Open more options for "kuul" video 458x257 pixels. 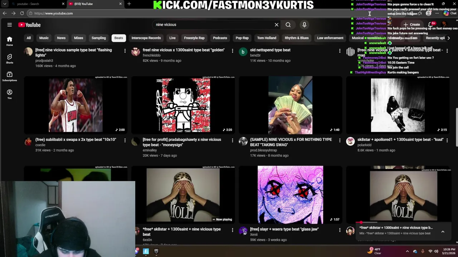(447, 140)
